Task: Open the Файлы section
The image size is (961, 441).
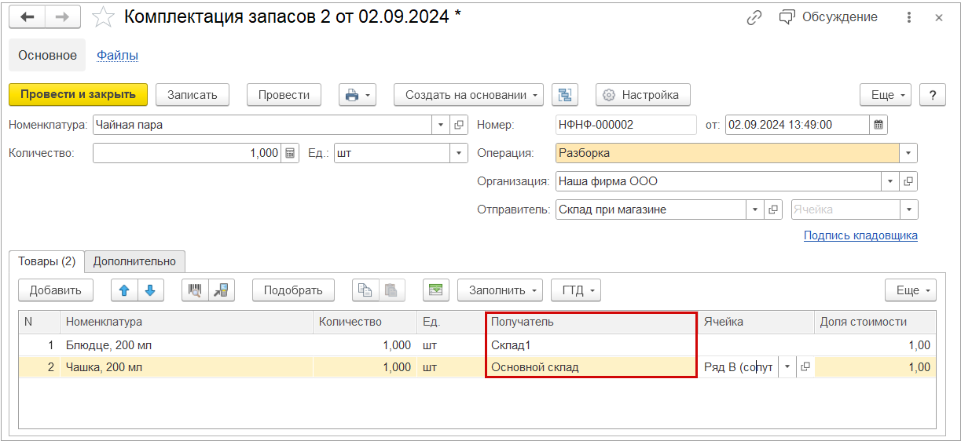Action: pyautogui.click(x=117, y=55)
